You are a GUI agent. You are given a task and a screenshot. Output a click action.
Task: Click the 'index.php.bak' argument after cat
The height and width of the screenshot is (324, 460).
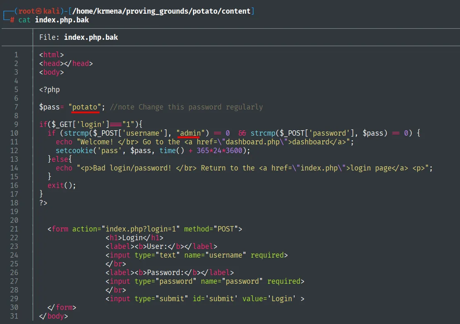tap(62, 20)
